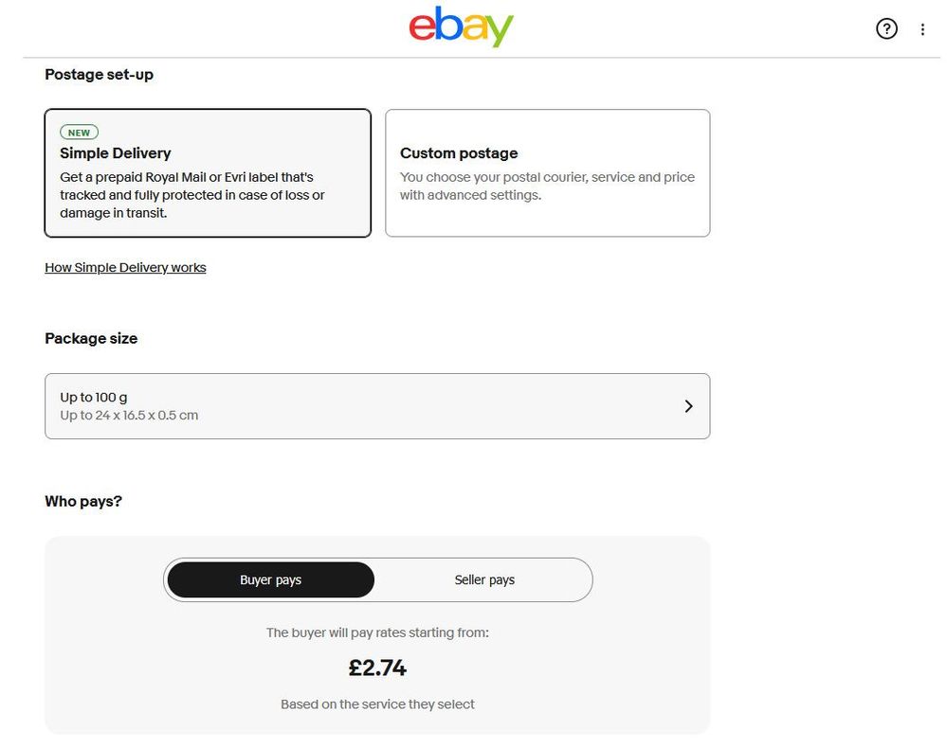947x748 pixels.
Task: Click the Based on the service they select note
Action: (377, 704)
